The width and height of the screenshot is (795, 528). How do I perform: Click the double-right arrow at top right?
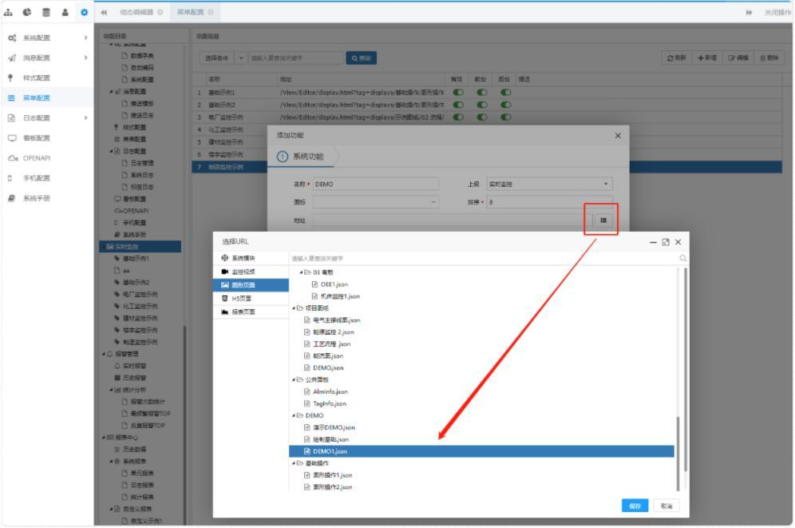749,12
